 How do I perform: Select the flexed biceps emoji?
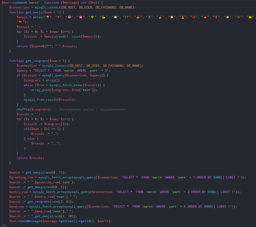103,17
